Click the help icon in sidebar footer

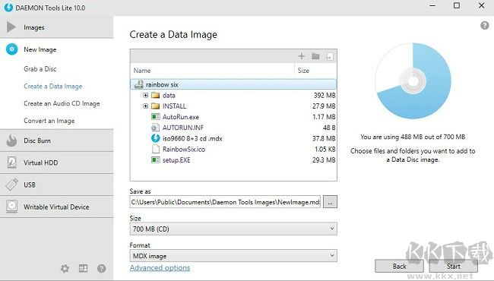[101, 268]
